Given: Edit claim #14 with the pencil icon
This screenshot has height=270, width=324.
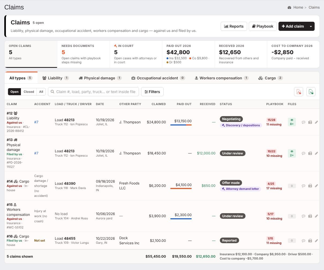Looking at the screenshot, I should point(316,186).
